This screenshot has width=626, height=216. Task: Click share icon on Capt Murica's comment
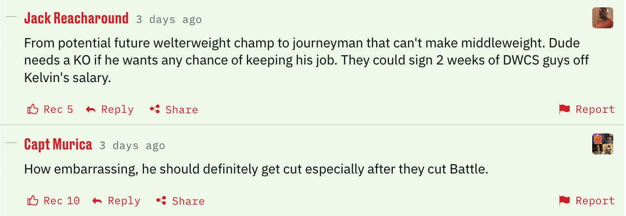click(x=162, y=201)
